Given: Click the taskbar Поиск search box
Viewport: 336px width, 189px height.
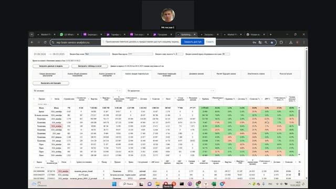Looking at the screenshot, I should (128, 184).
